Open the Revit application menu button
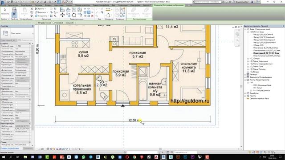Screen dimensions: 285x160 pyautogui.click(x=3, y=3)
